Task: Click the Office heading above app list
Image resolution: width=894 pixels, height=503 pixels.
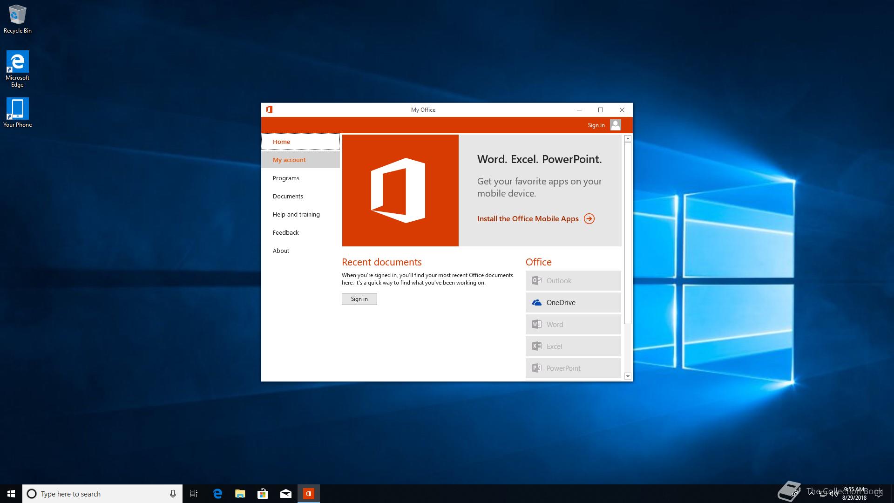Action: (x=538, y=262)
